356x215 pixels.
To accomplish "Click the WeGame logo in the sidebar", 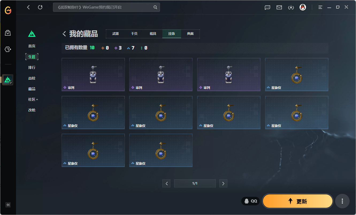I will coord(8,10).
